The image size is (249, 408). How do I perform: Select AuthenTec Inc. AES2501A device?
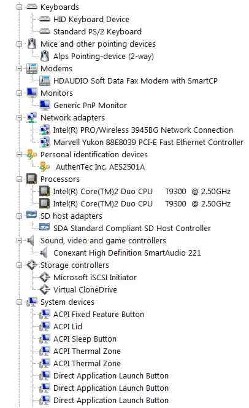point(100,167)
